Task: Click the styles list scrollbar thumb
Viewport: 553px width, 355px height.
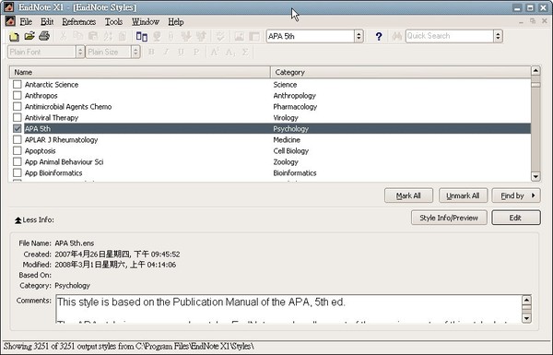Action: (535, 85)
